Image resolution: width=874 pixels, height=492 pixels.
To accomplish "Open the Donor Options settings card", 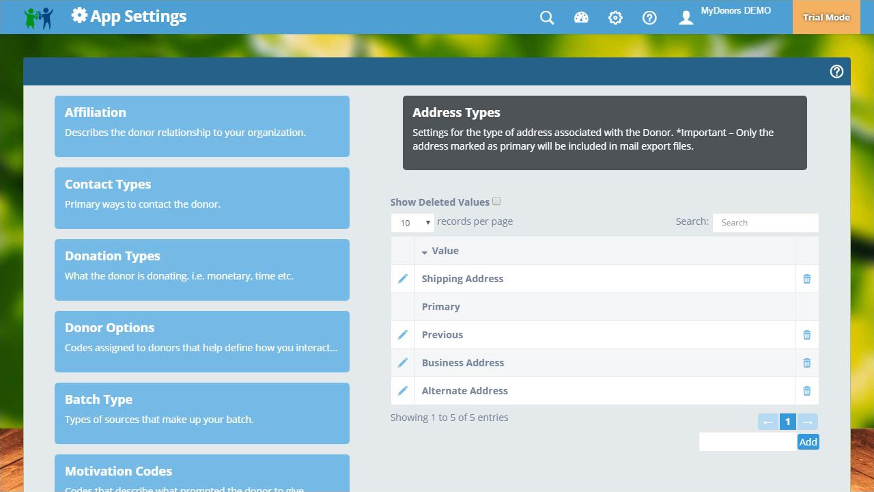I will coord(202,342).
